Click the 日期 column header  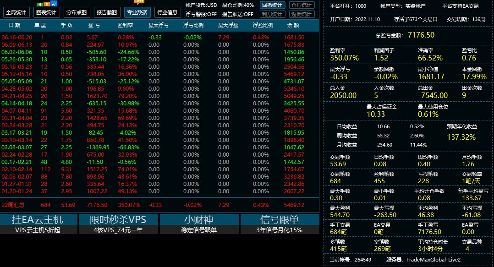click(15, 25)
